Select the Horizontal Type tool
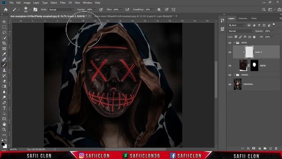The width and height of the screenshot is (282, 159). pyautogui.click(x=4, y=108)
